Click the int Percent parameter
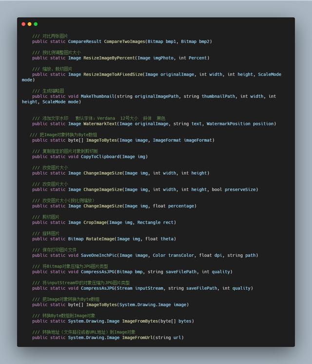 pyautogui.click(x=193, y=58)
